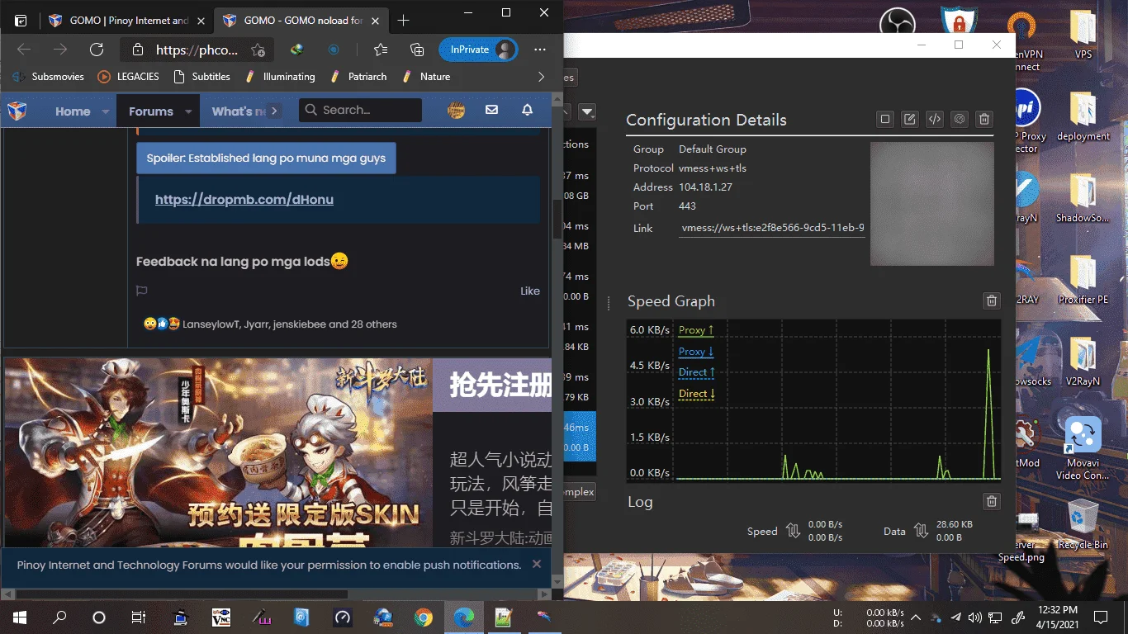This screenshot has height=634, width=1128.
Task: Open the dropdown arrow button beside connections list
Action: [x=587, y=111]
